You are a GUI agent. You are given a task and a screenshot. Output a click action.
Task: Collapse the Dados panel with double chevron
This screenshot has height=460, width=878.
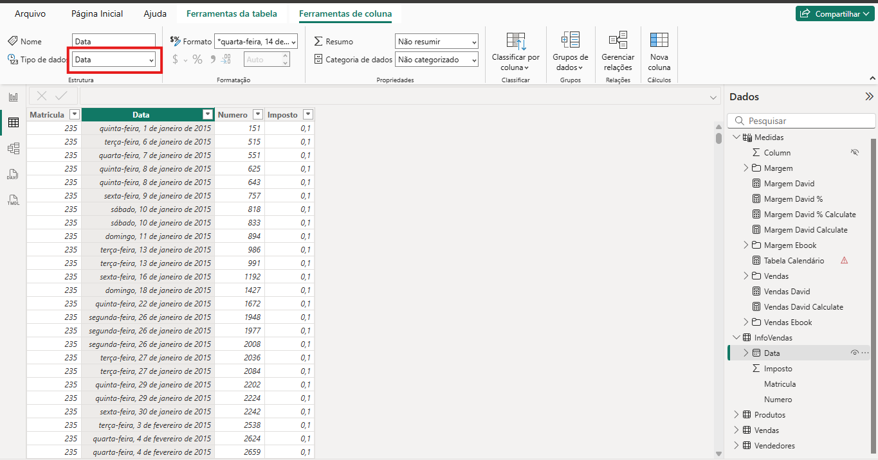[x=869, y=97]
